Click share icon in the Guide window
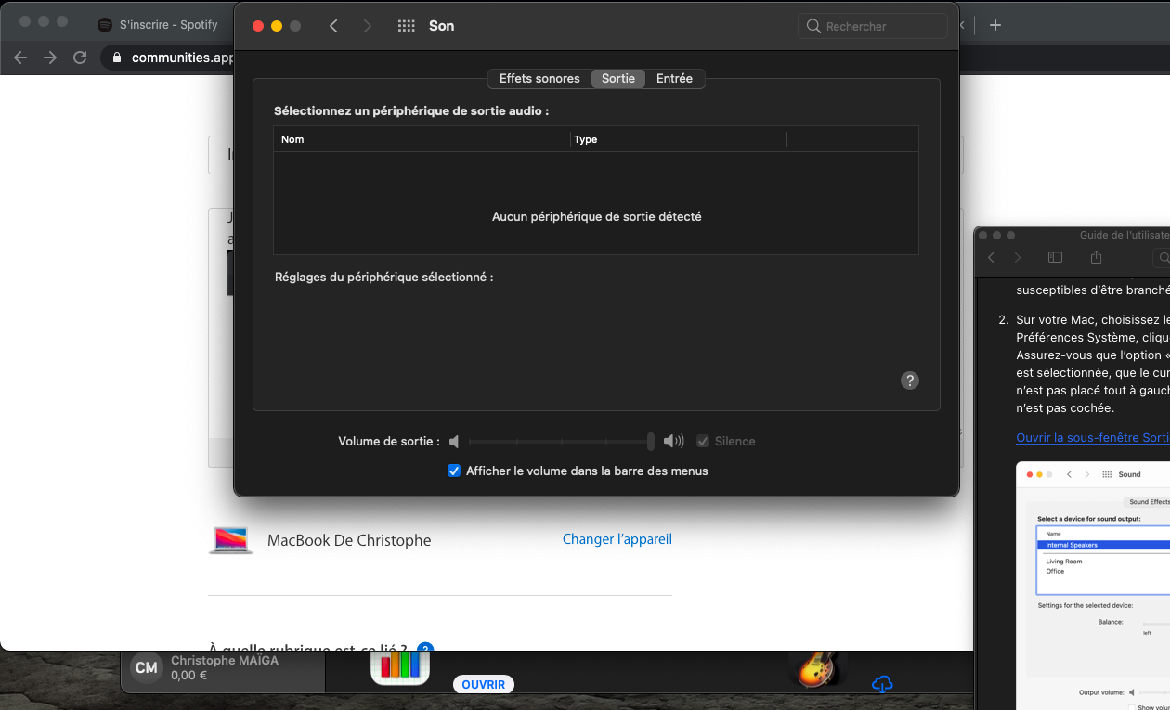Viewport: 1170px width, 710px height. click(x=1096, y=257)
